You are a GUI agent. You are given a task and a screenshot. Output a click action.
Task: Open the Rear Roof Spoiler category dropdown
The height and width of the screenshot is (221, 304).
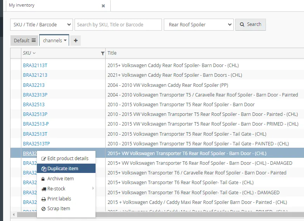pos(199,24)
